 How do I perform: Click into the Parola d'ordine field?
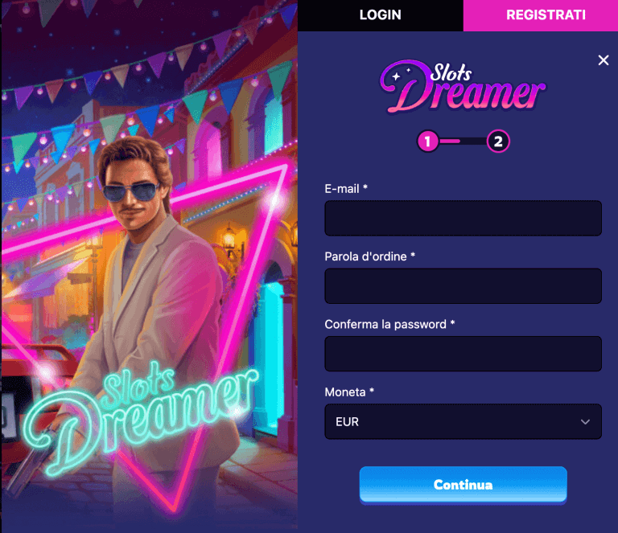(x=463, y=285)
